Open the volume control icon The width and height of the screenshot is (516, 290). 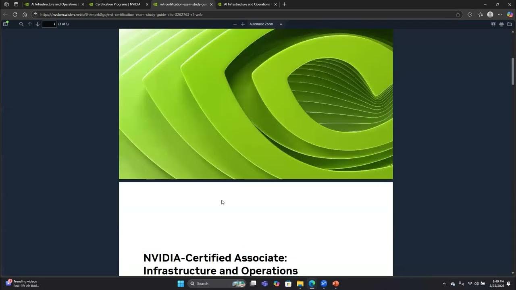(476, 284)
